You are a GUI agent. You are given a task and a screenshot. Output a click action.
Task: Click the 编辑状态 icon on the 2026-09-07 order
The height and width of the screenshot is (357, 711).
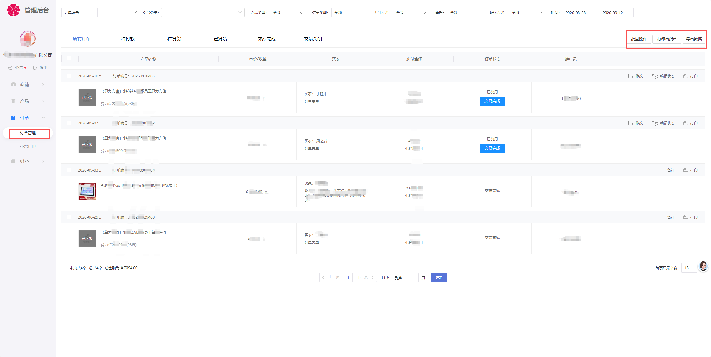click(x=654, y=123)
